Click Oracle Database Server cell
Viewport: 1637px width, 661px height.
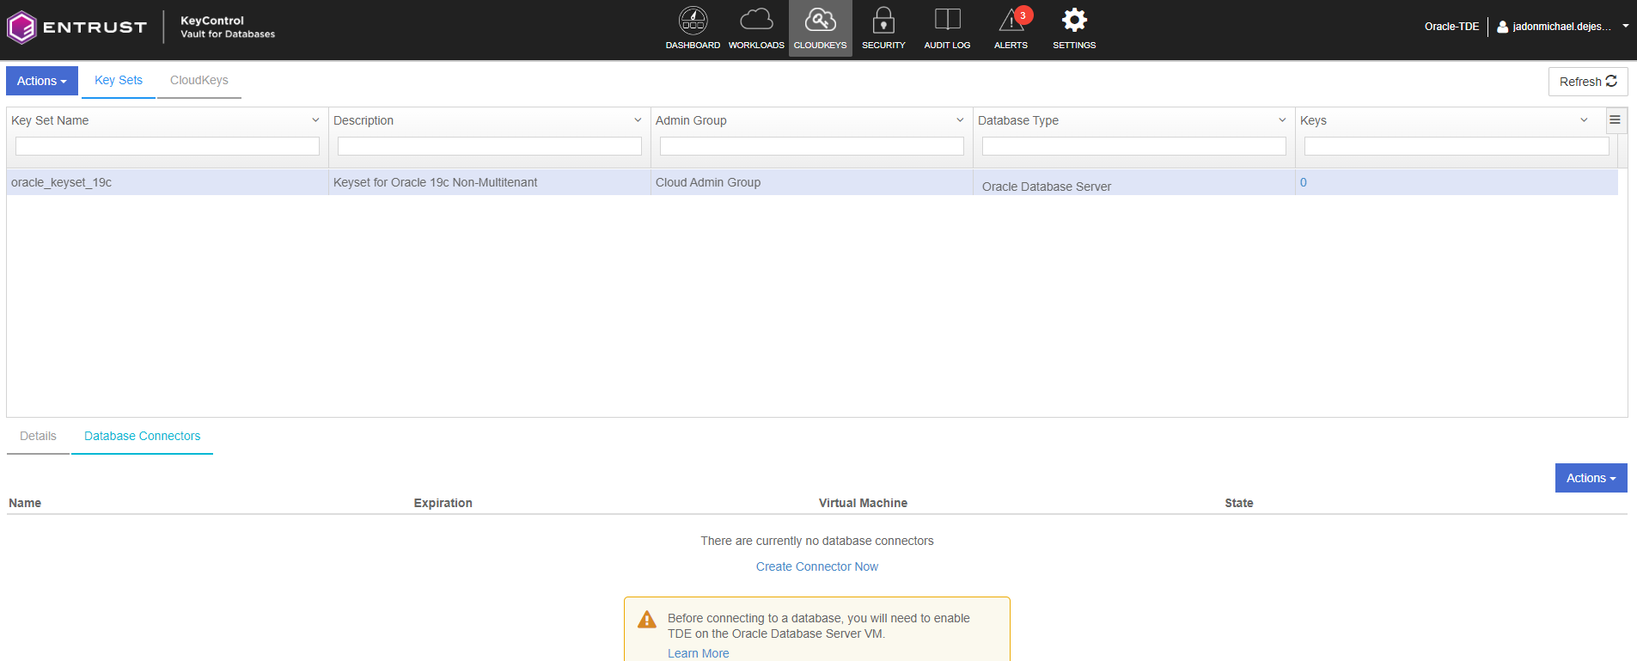tap(1134, 183)
